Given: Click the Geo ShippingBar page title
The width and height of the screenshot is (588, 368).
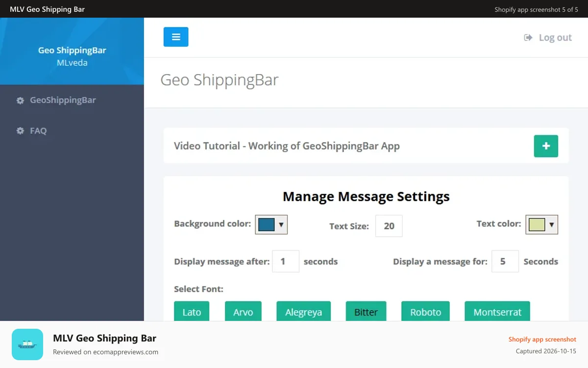Looking at the screenshot, I should (x=220, y=80).
